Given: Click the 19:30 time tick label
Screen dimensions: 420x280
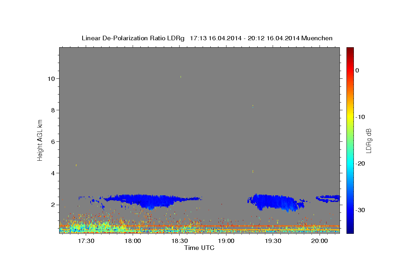Looking at the screenshot, I should [x=273, y=241].
